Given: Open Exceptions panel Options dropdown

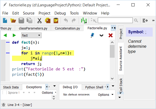Looking at the screenshot, I should click(x=49, y=93).
